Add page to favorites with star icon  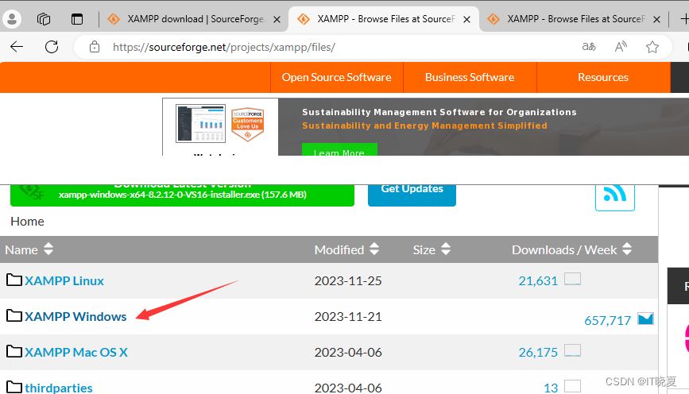[x=652, y=47]
